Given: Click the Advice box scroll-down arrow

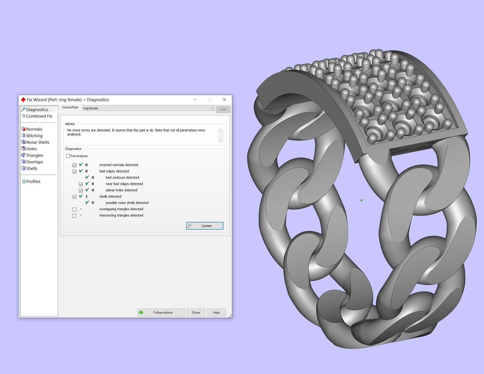Looking at the screenshot, I should click(221, 140).
